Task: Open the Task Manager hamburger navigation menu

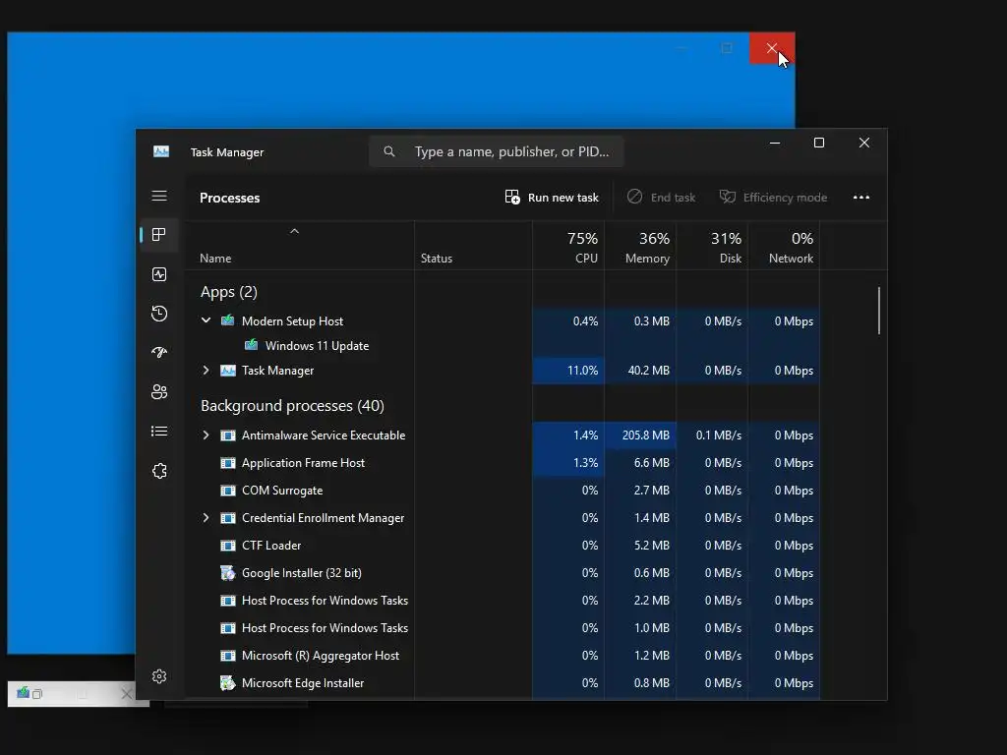Action: 159,196
